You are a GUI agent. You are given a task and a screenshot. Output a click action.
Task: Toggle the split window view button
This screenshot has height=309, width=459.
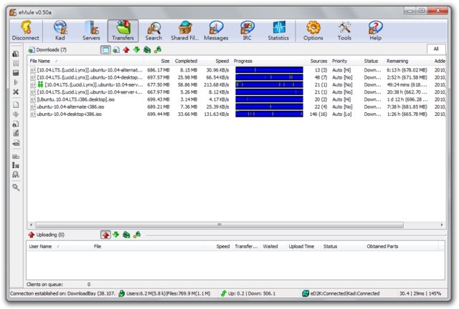click(x=105, y=50)
